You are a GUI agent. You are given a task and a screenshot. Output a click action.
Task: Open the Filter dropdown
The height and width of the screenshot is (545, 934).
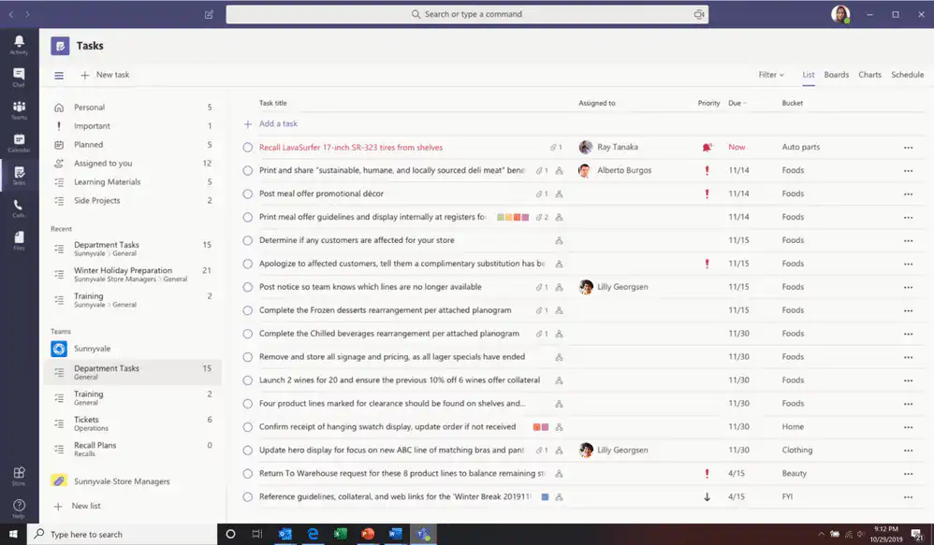770,75
